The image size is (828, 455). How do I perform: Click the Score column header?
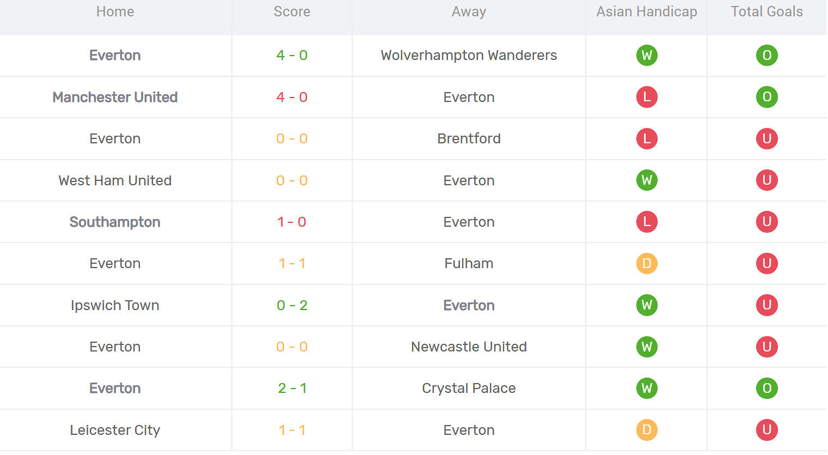292,11
